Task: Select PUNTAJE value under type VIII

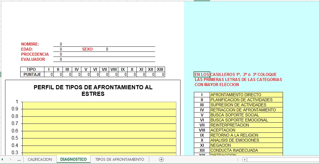Action: tap(113, 75)
